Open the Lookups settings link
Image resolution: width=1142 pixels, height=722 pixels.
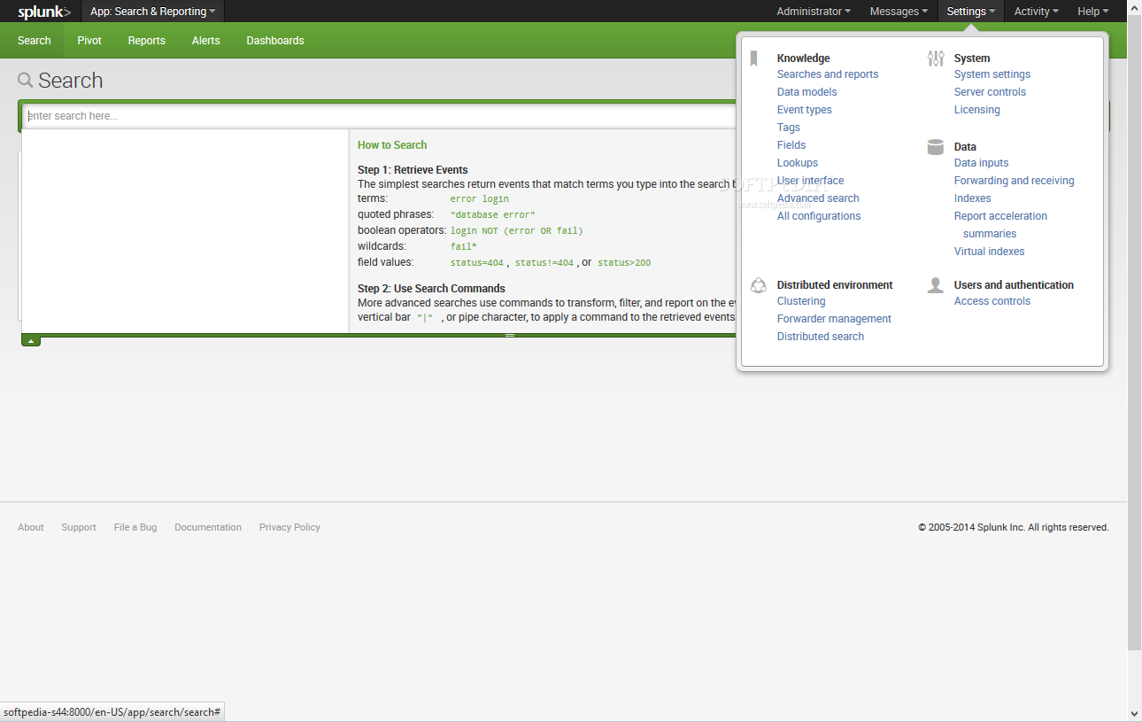[798, 163]
